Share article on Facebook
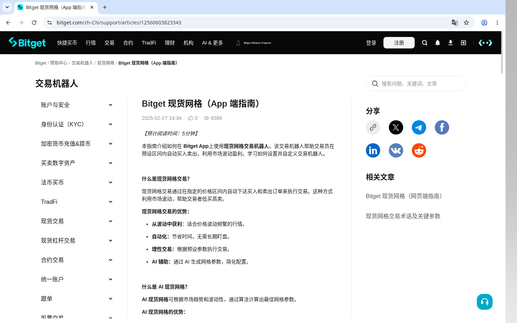517x323 pixels. point(442,127)
